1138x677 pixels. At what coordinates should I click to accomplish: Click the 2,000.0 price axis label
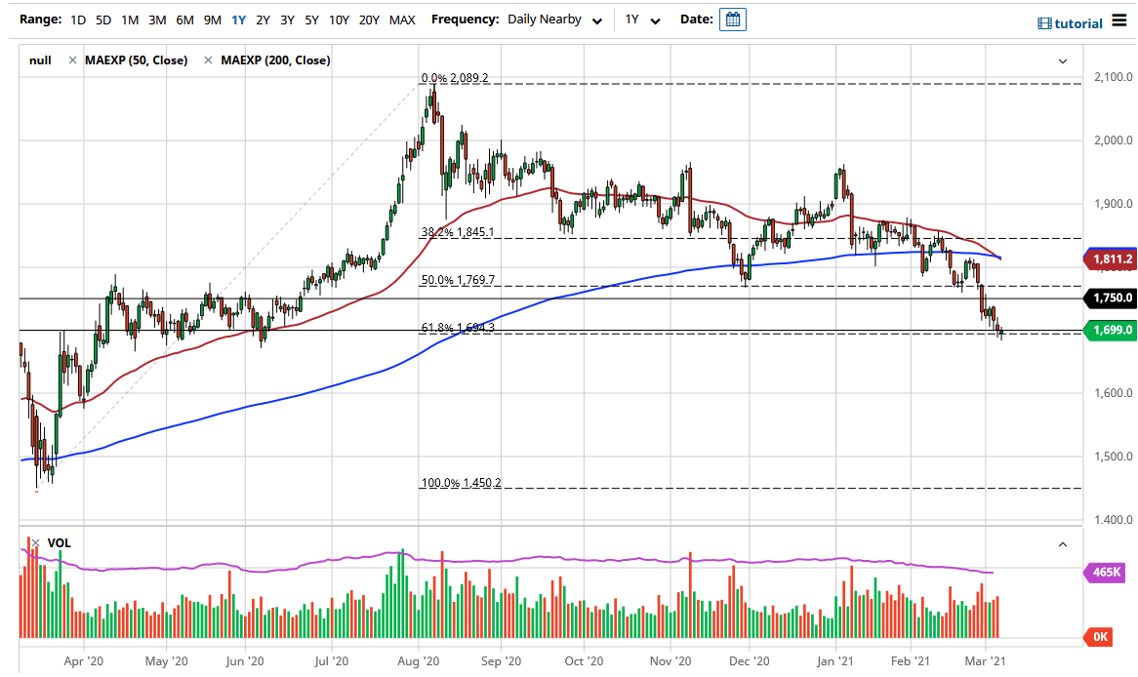coord(1113,140)
